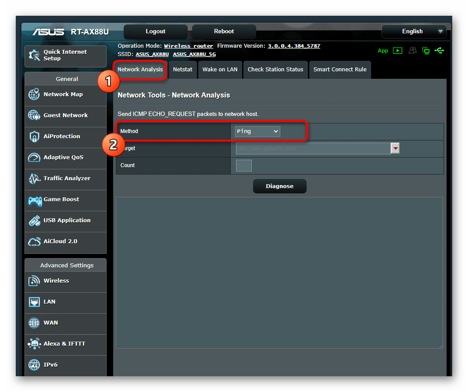Open Wireless settings menu label
The width and height of the screenshot is (468, 392).
[x=57, y=281]
